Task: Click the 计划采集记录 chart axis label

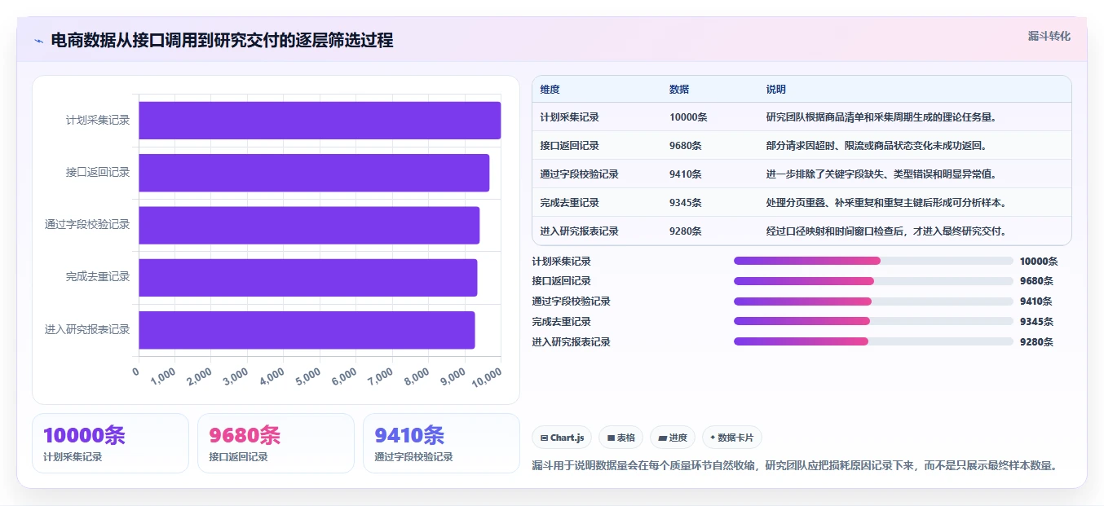Action: pos(98,120)
